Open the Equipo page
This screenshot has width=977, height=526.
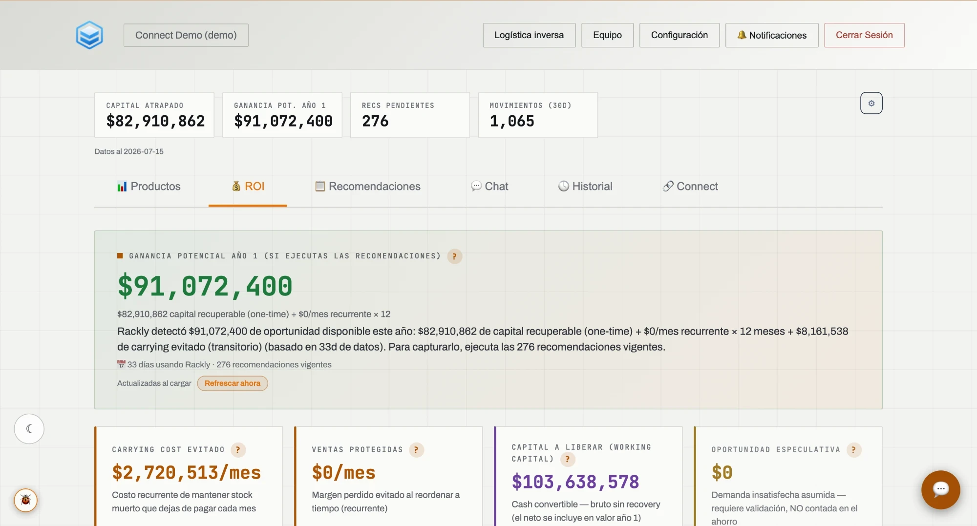(607, 35)
